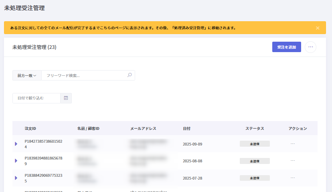332x192 pixels.
Task: Open the 前方一致 match type dropdown
Action: coord(27,75)
